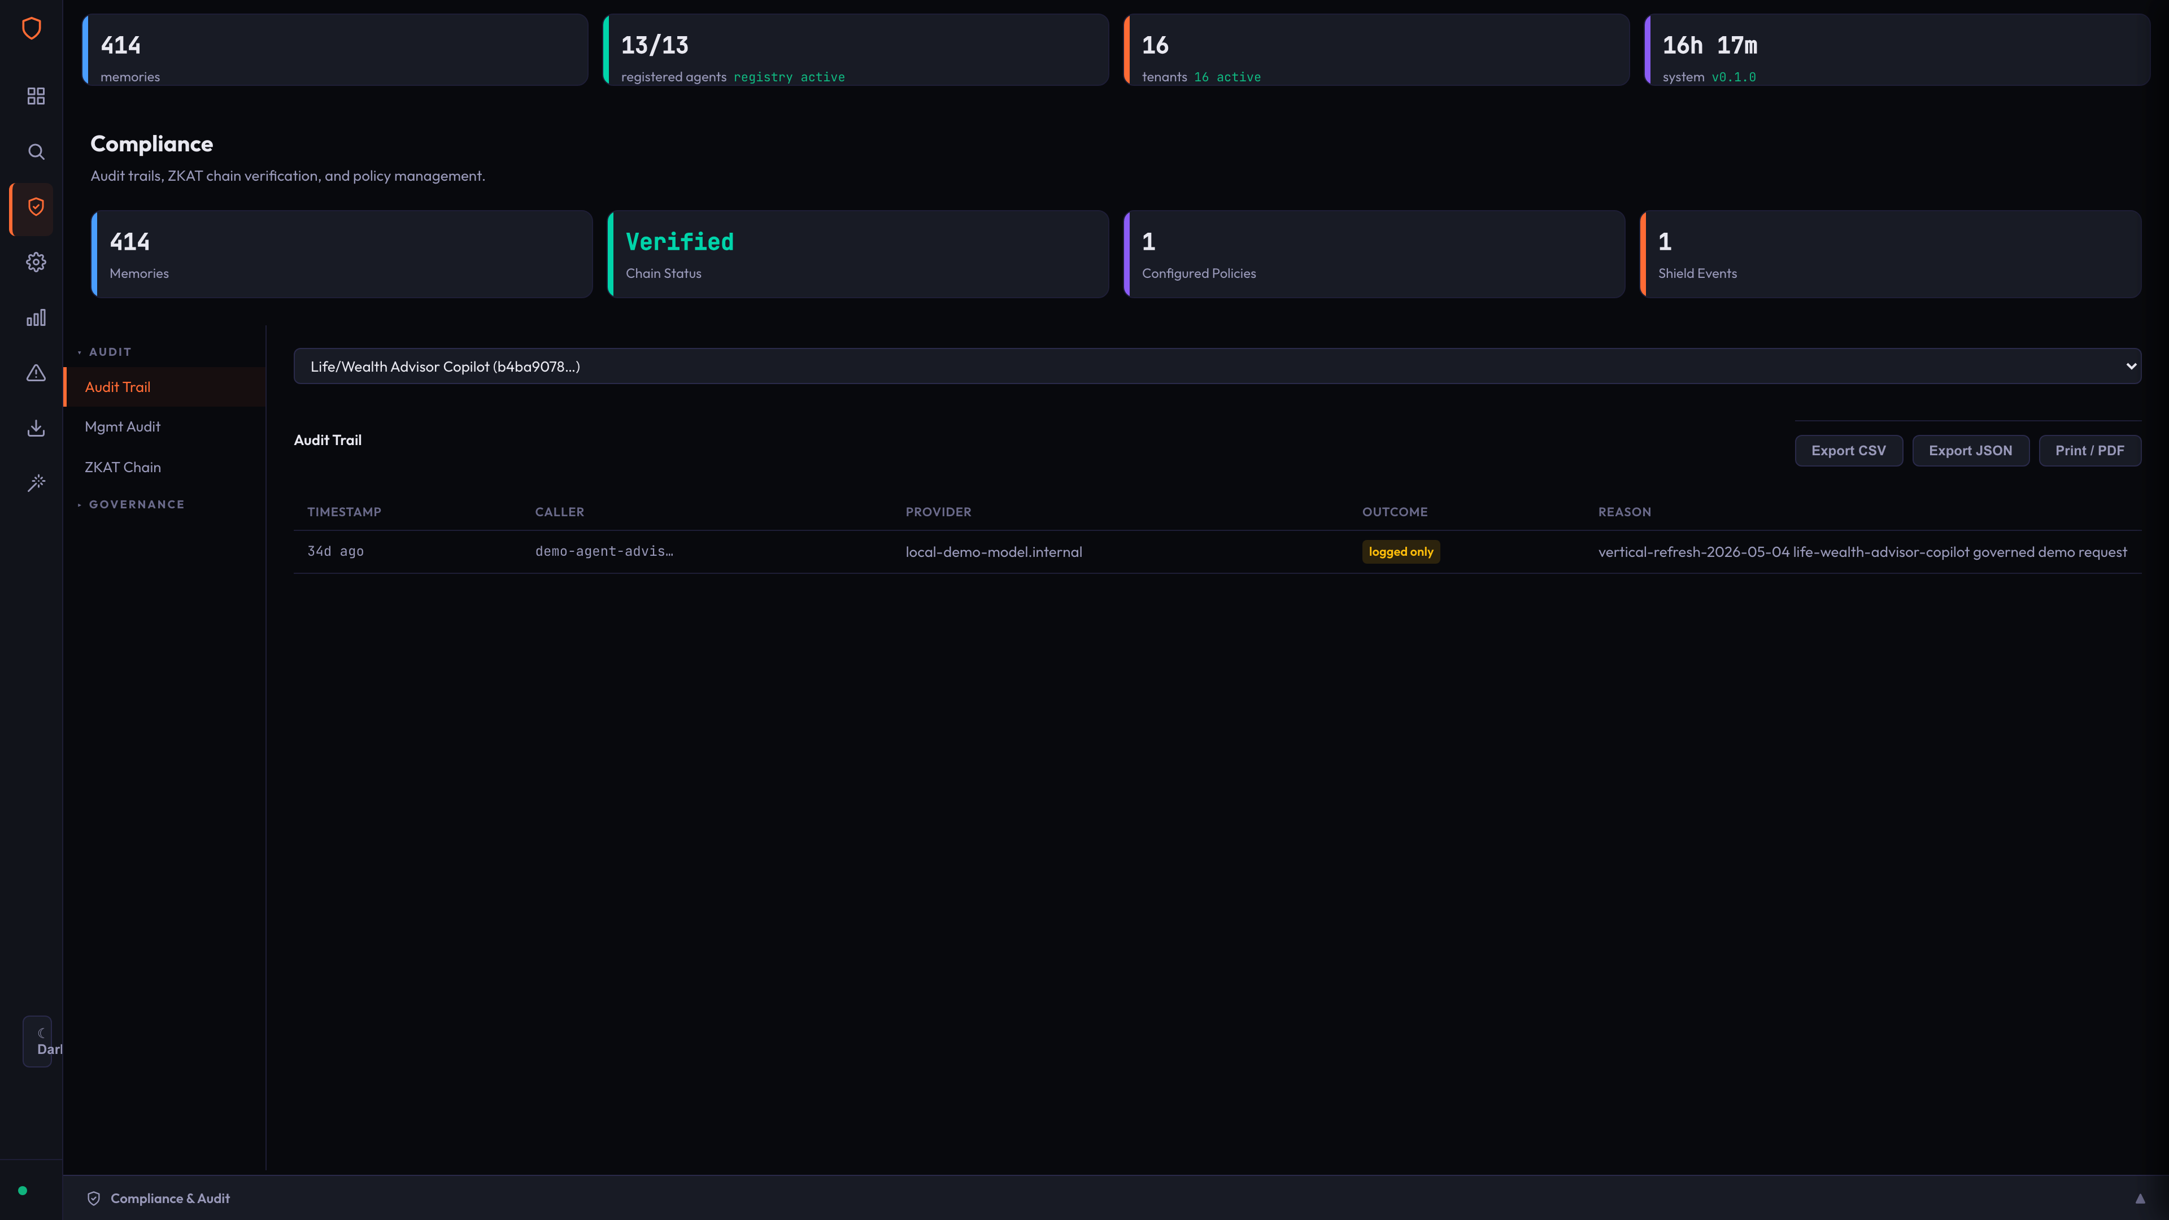This screenshot has height=1220, width=2169.
Task: Open the Life/Wealth Advisor Copilot dropdown
Action: (x=1217, y=366)
